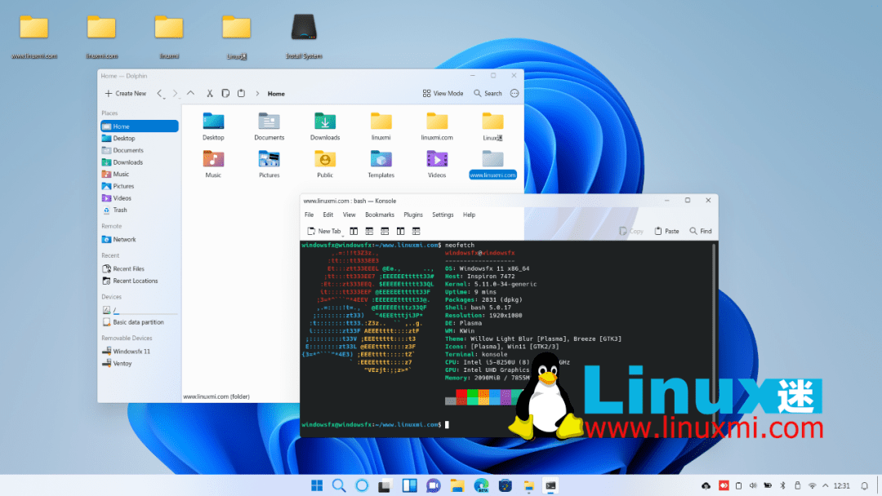The height and width of the screenshot is (496, 882).
Task: Go back in Dolphin navigation
Action: tap(160, 93)
